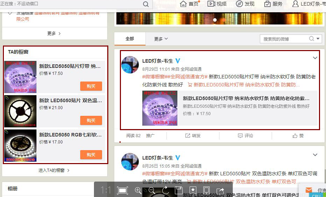This screenshot has height=197, width=326.
Task: Click the zoom in magnifier icon
Action: pyautogui.click(x=138, y=190)
